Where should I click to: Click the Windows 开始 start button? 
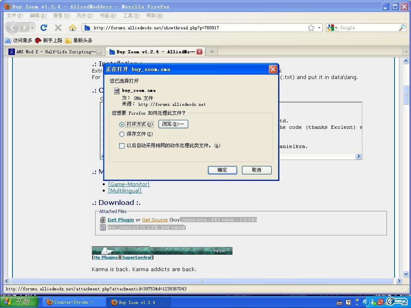coord(19,302)
